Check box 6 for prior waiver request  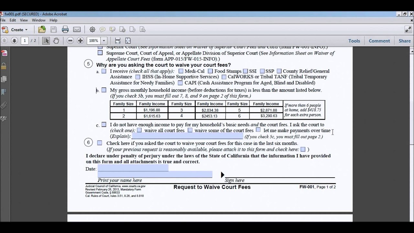pyautogui.click(x=100, y=143)
